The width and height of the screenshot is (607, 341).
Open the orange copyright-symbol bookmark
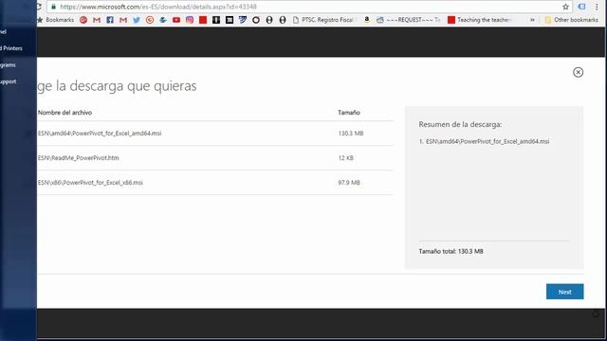[150, 20]
